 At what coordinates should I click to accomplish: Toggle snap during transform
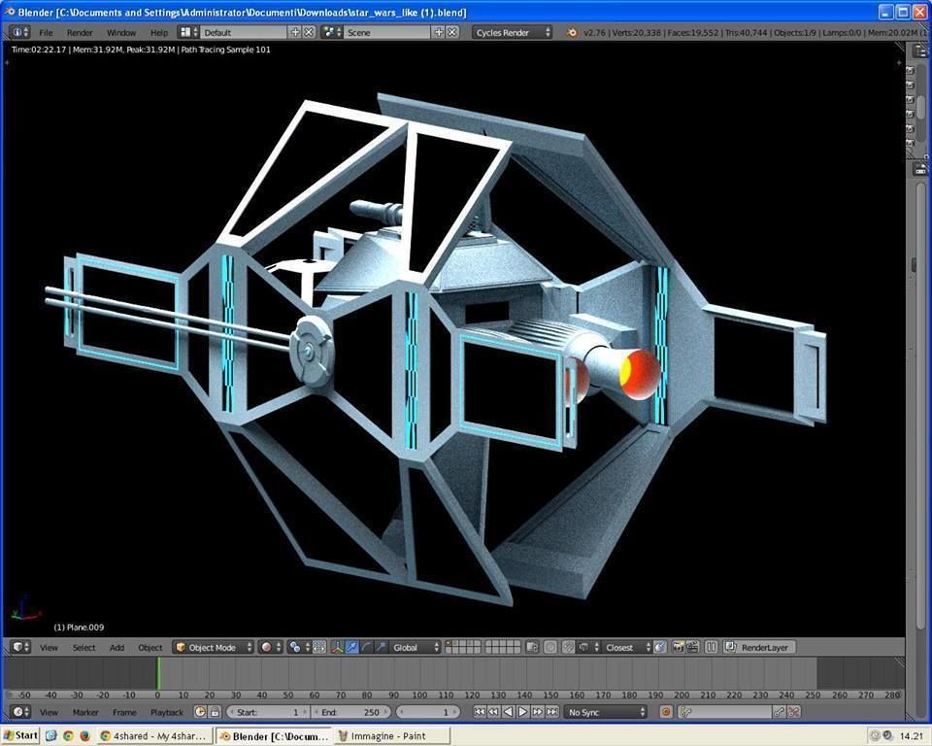(x=568, y=647)
